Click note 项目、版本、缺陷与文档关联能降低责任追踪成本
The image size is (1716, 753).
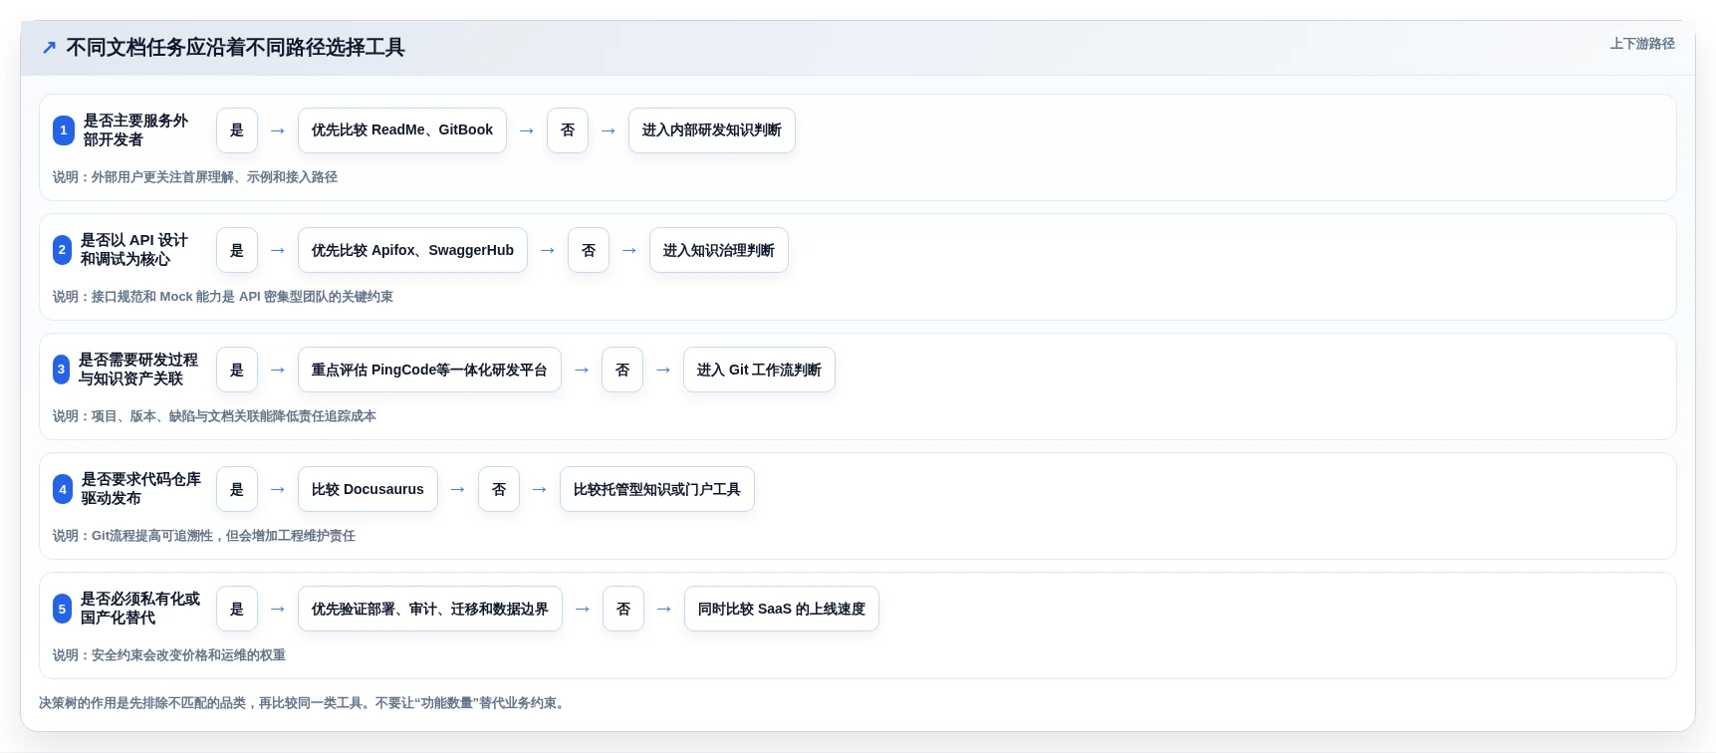[x=214, y=416]
